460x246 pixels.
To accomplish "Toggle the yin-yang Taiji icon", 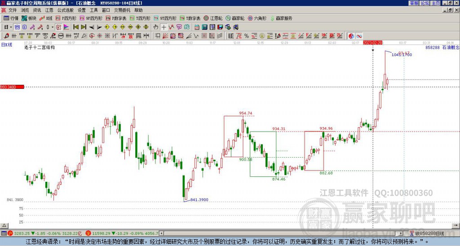I will pyautogui.click(x=351, y=36).
